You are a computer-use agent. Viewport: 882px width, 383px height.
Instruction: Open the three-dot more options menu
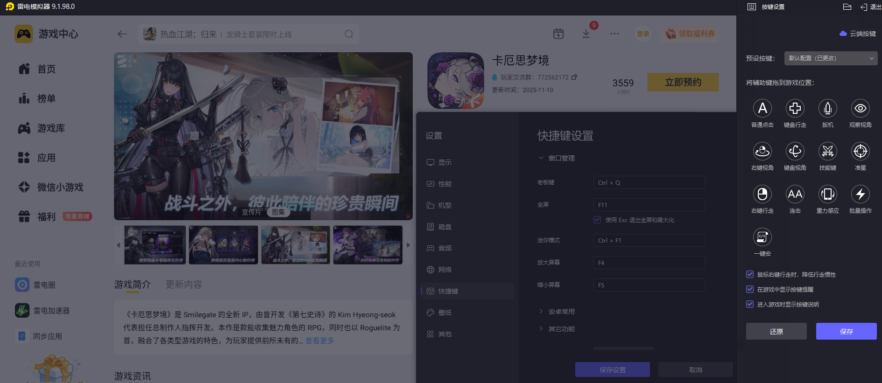pos(614,34)
